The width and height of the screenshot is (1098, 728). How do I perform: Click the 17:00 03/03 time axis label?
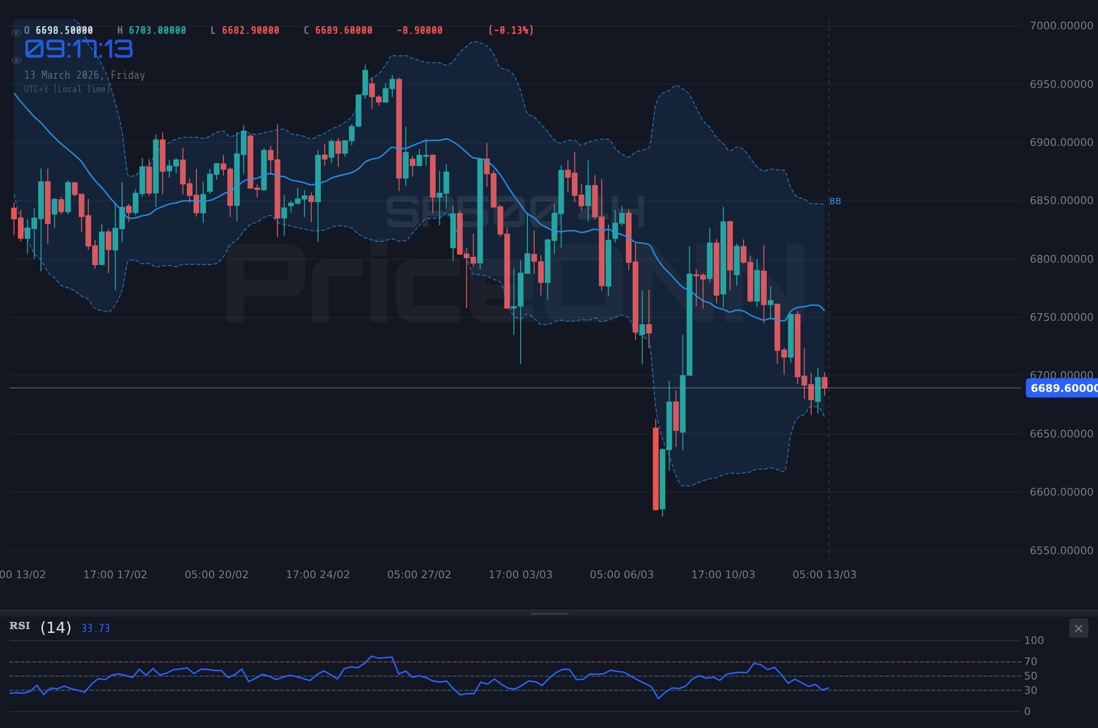521,575
